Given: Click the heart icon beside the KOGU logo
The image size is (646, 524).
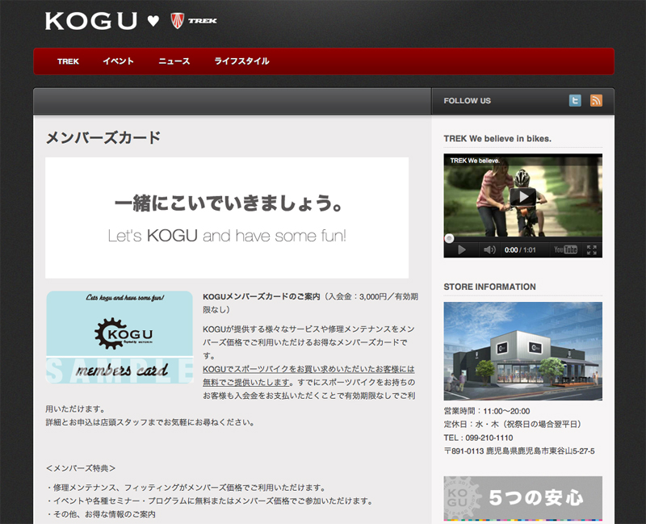Looking at the screenshot, I should pos(153,21).
